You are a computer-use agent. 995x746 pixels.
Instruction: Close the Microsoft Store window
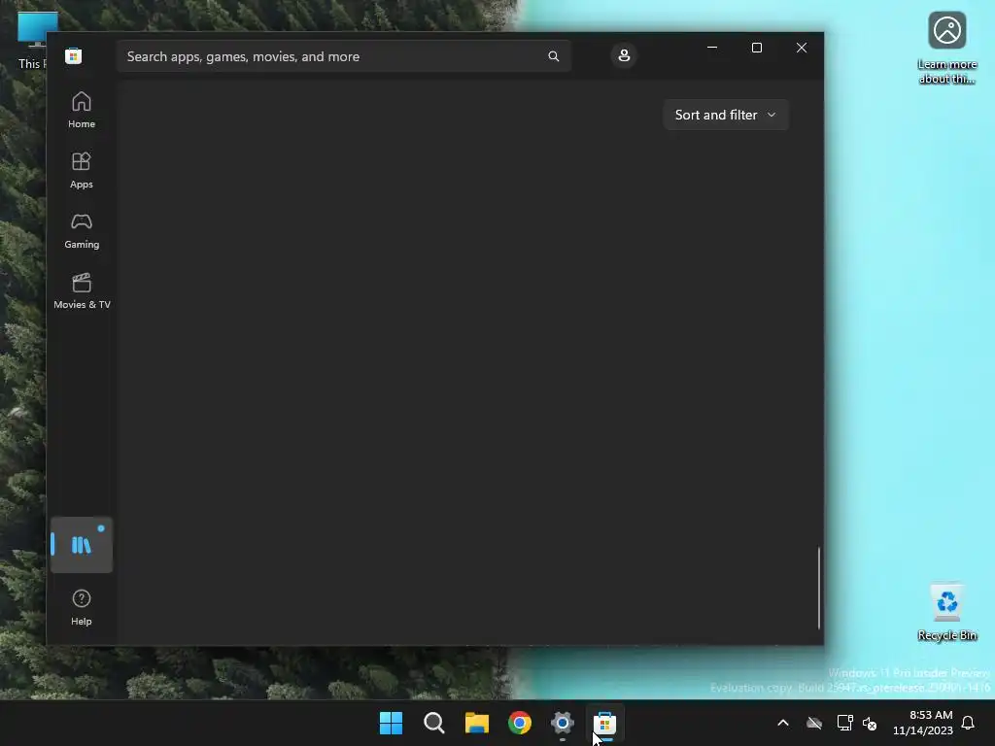pos(802,48)
